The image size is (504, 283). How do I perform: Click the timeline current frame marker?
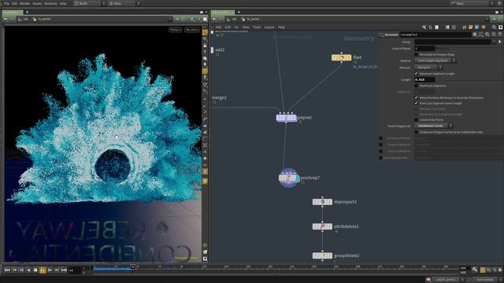pos(133,267)
